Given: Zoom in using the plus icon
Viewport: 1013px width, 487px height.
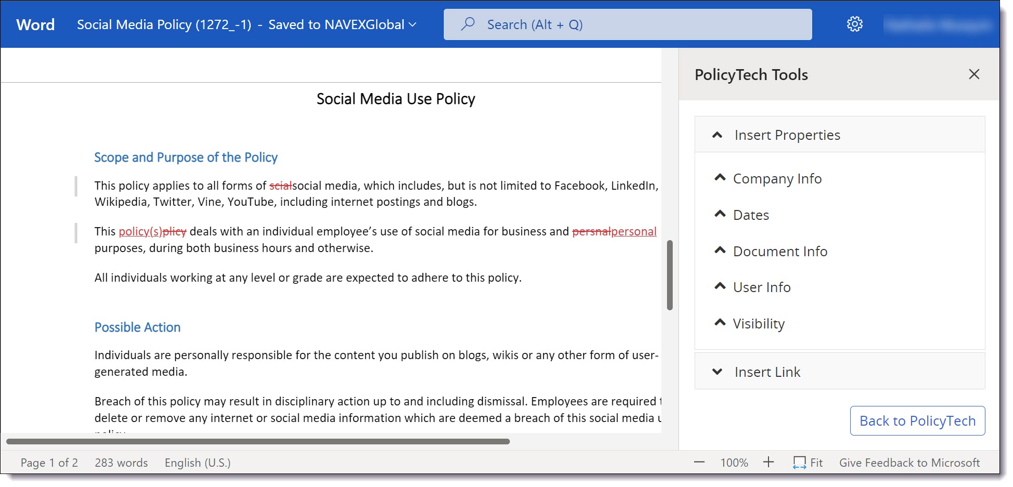Looking at the screenshot, I should point(768,462).
